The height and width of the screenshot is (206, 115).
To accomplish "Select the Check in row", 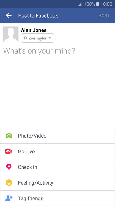I will tap(58, 167).
